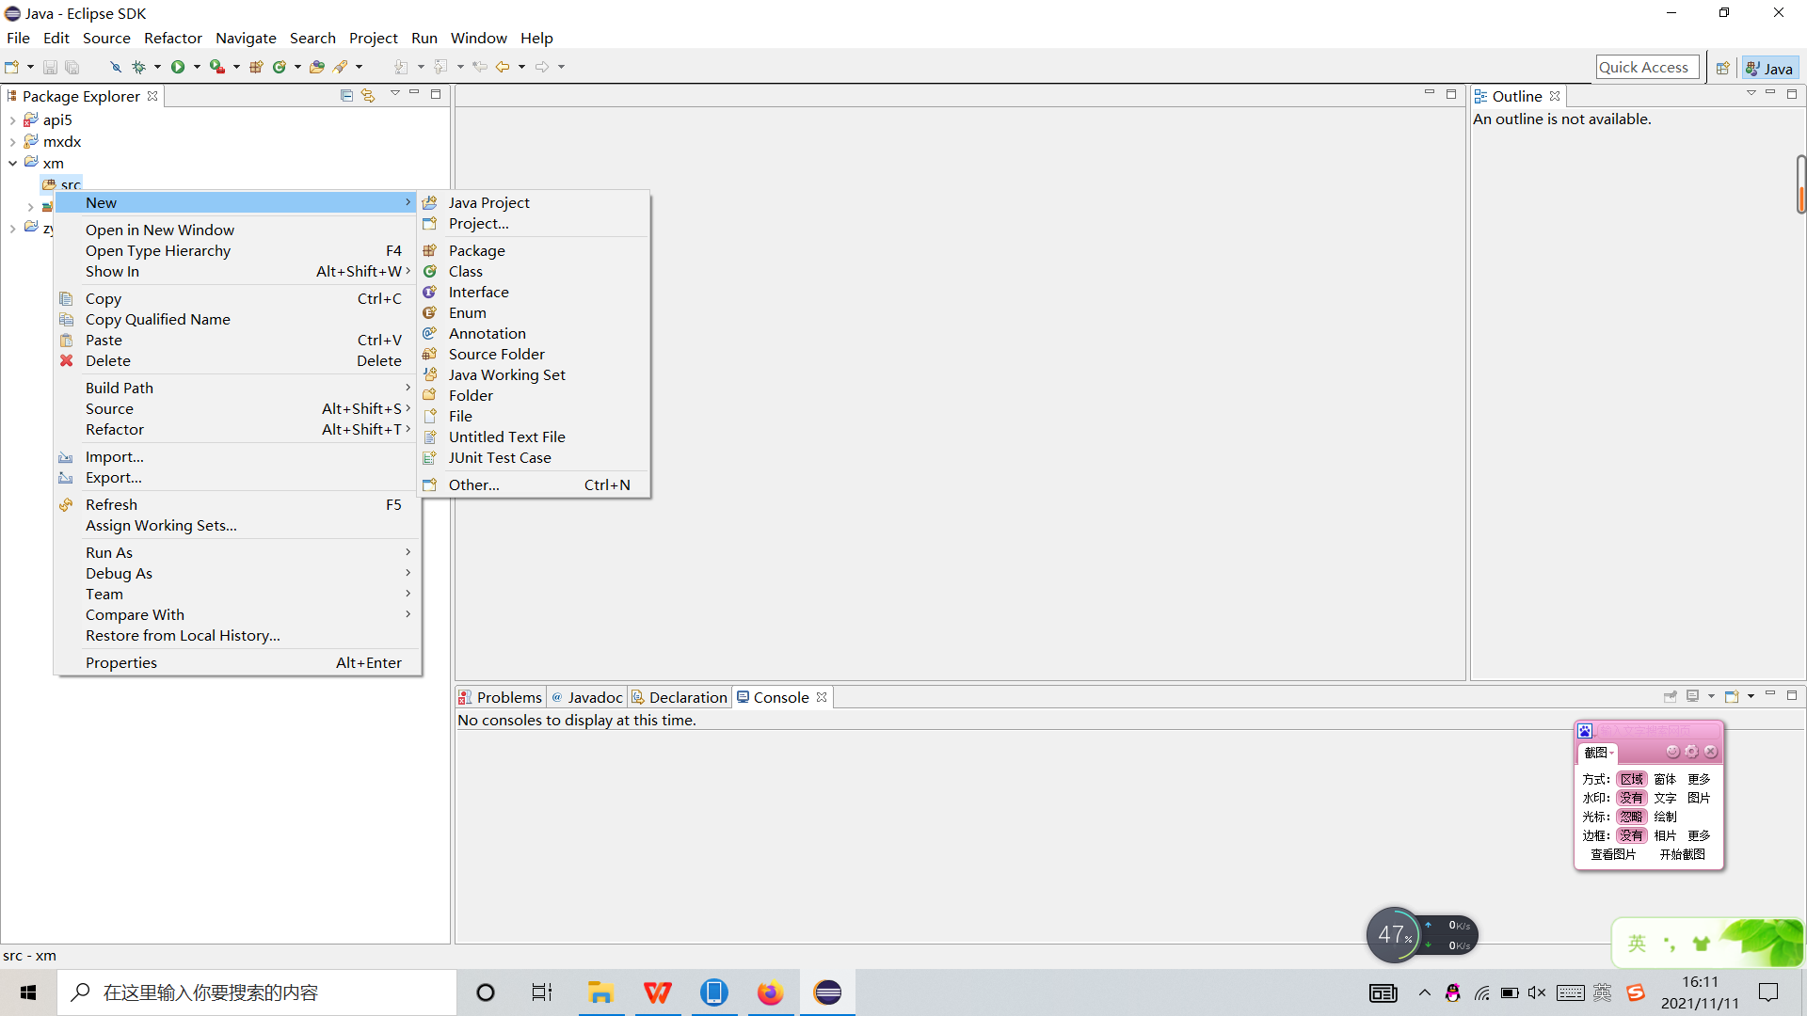Screen dimensions: 1807x1016
Task: Click the Run Last Tool icon with red toolbox
Action: point(216,67)
